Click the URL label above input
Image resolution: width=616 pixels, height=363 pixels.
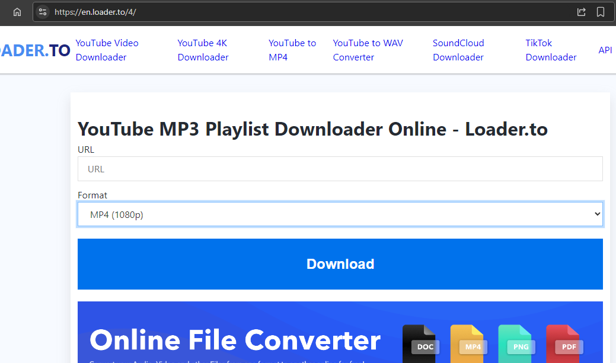point(86,149)
